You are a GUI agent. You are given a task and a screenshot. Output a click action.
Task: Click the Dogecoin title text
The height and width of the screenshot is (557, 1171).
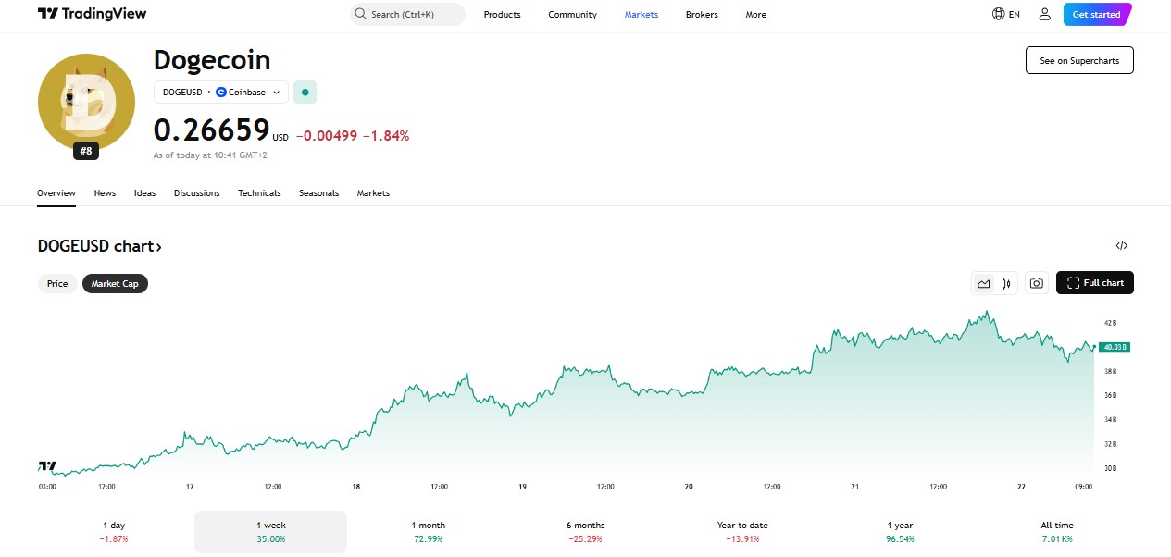[212, 59]
